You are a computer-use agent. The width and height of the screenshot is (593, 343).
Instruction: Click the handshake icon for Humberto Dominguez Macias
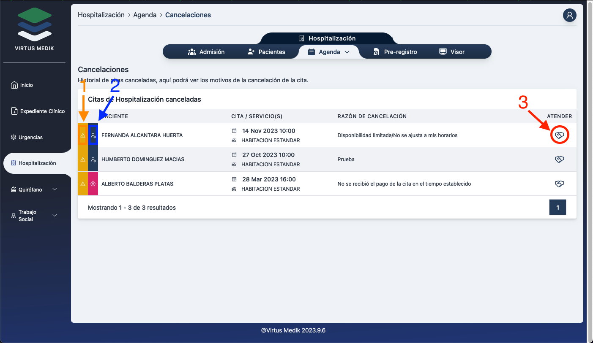pos(559,159)
